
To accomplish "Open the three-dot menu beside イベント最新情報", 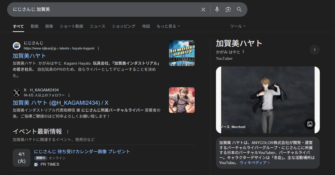I will 68,132.
